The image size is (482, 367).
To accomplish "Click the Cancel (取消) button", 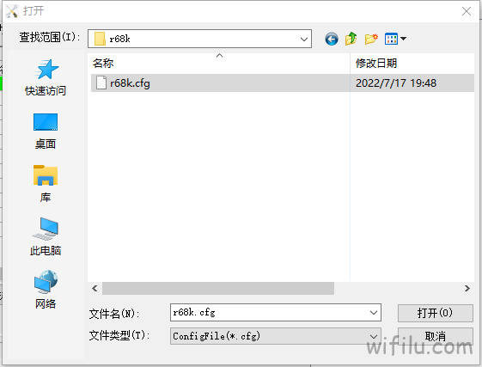I will 436,336.
